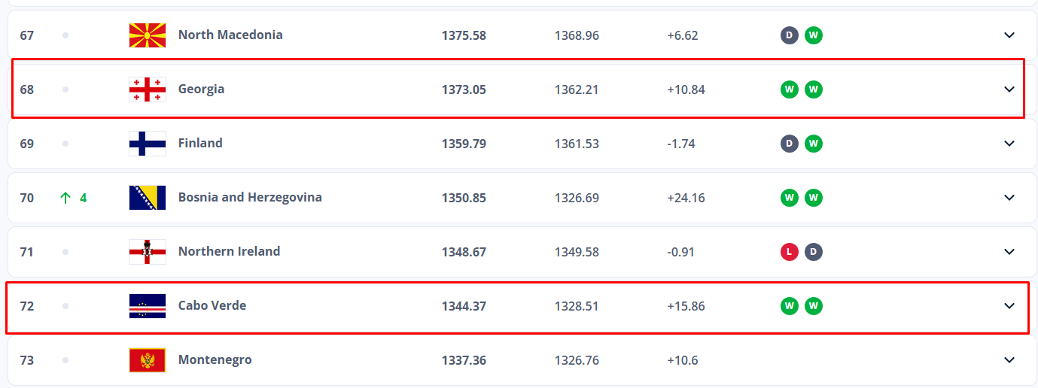1038x388 pixels.
Task: Expand Bosnia and Herzegovina row chevron
Action: pyautogui.click(x=1009, y=198)
